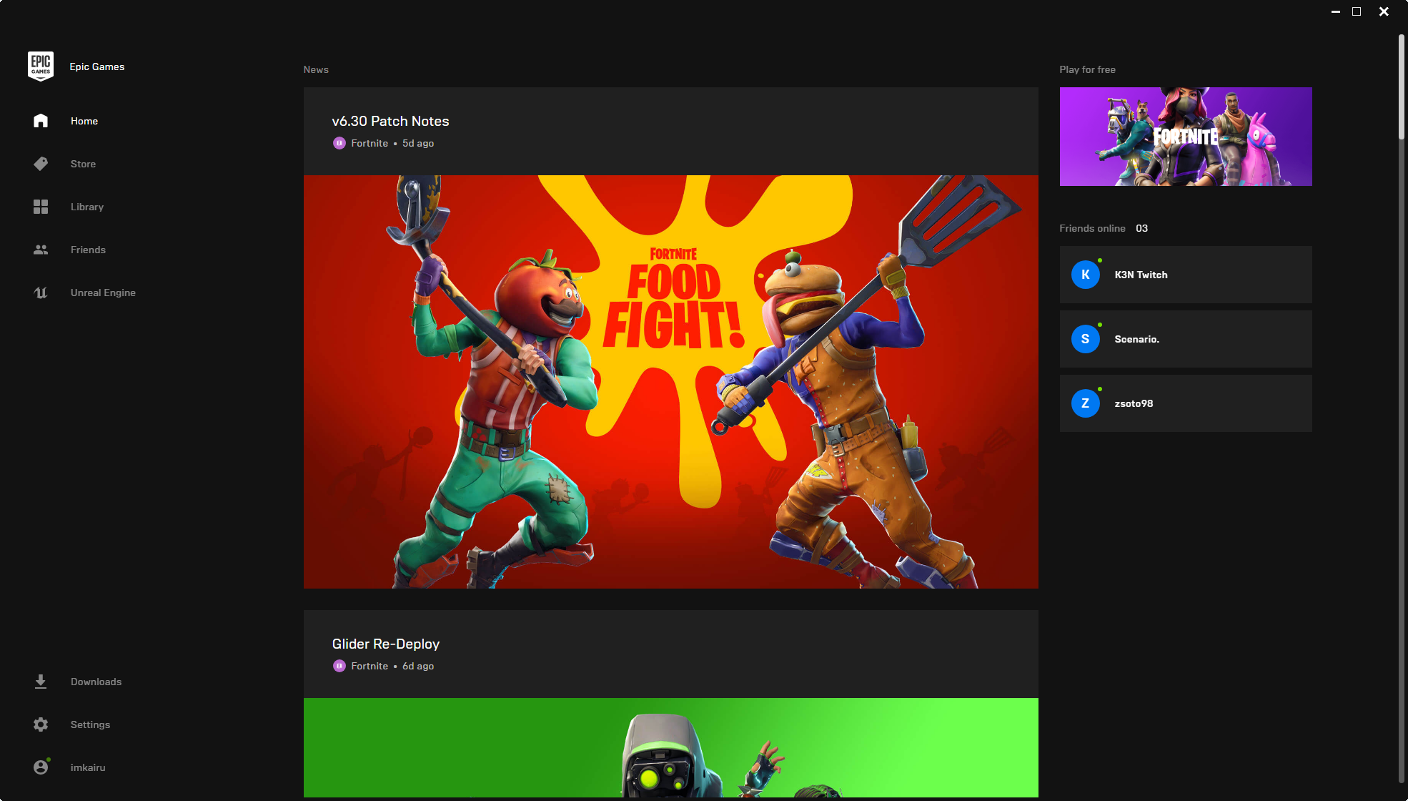Click the Food Fight article timestamp
Image resolution: width=1408 pixels, height=801 pixels.
pyautogui.click(x=418, y=143)
